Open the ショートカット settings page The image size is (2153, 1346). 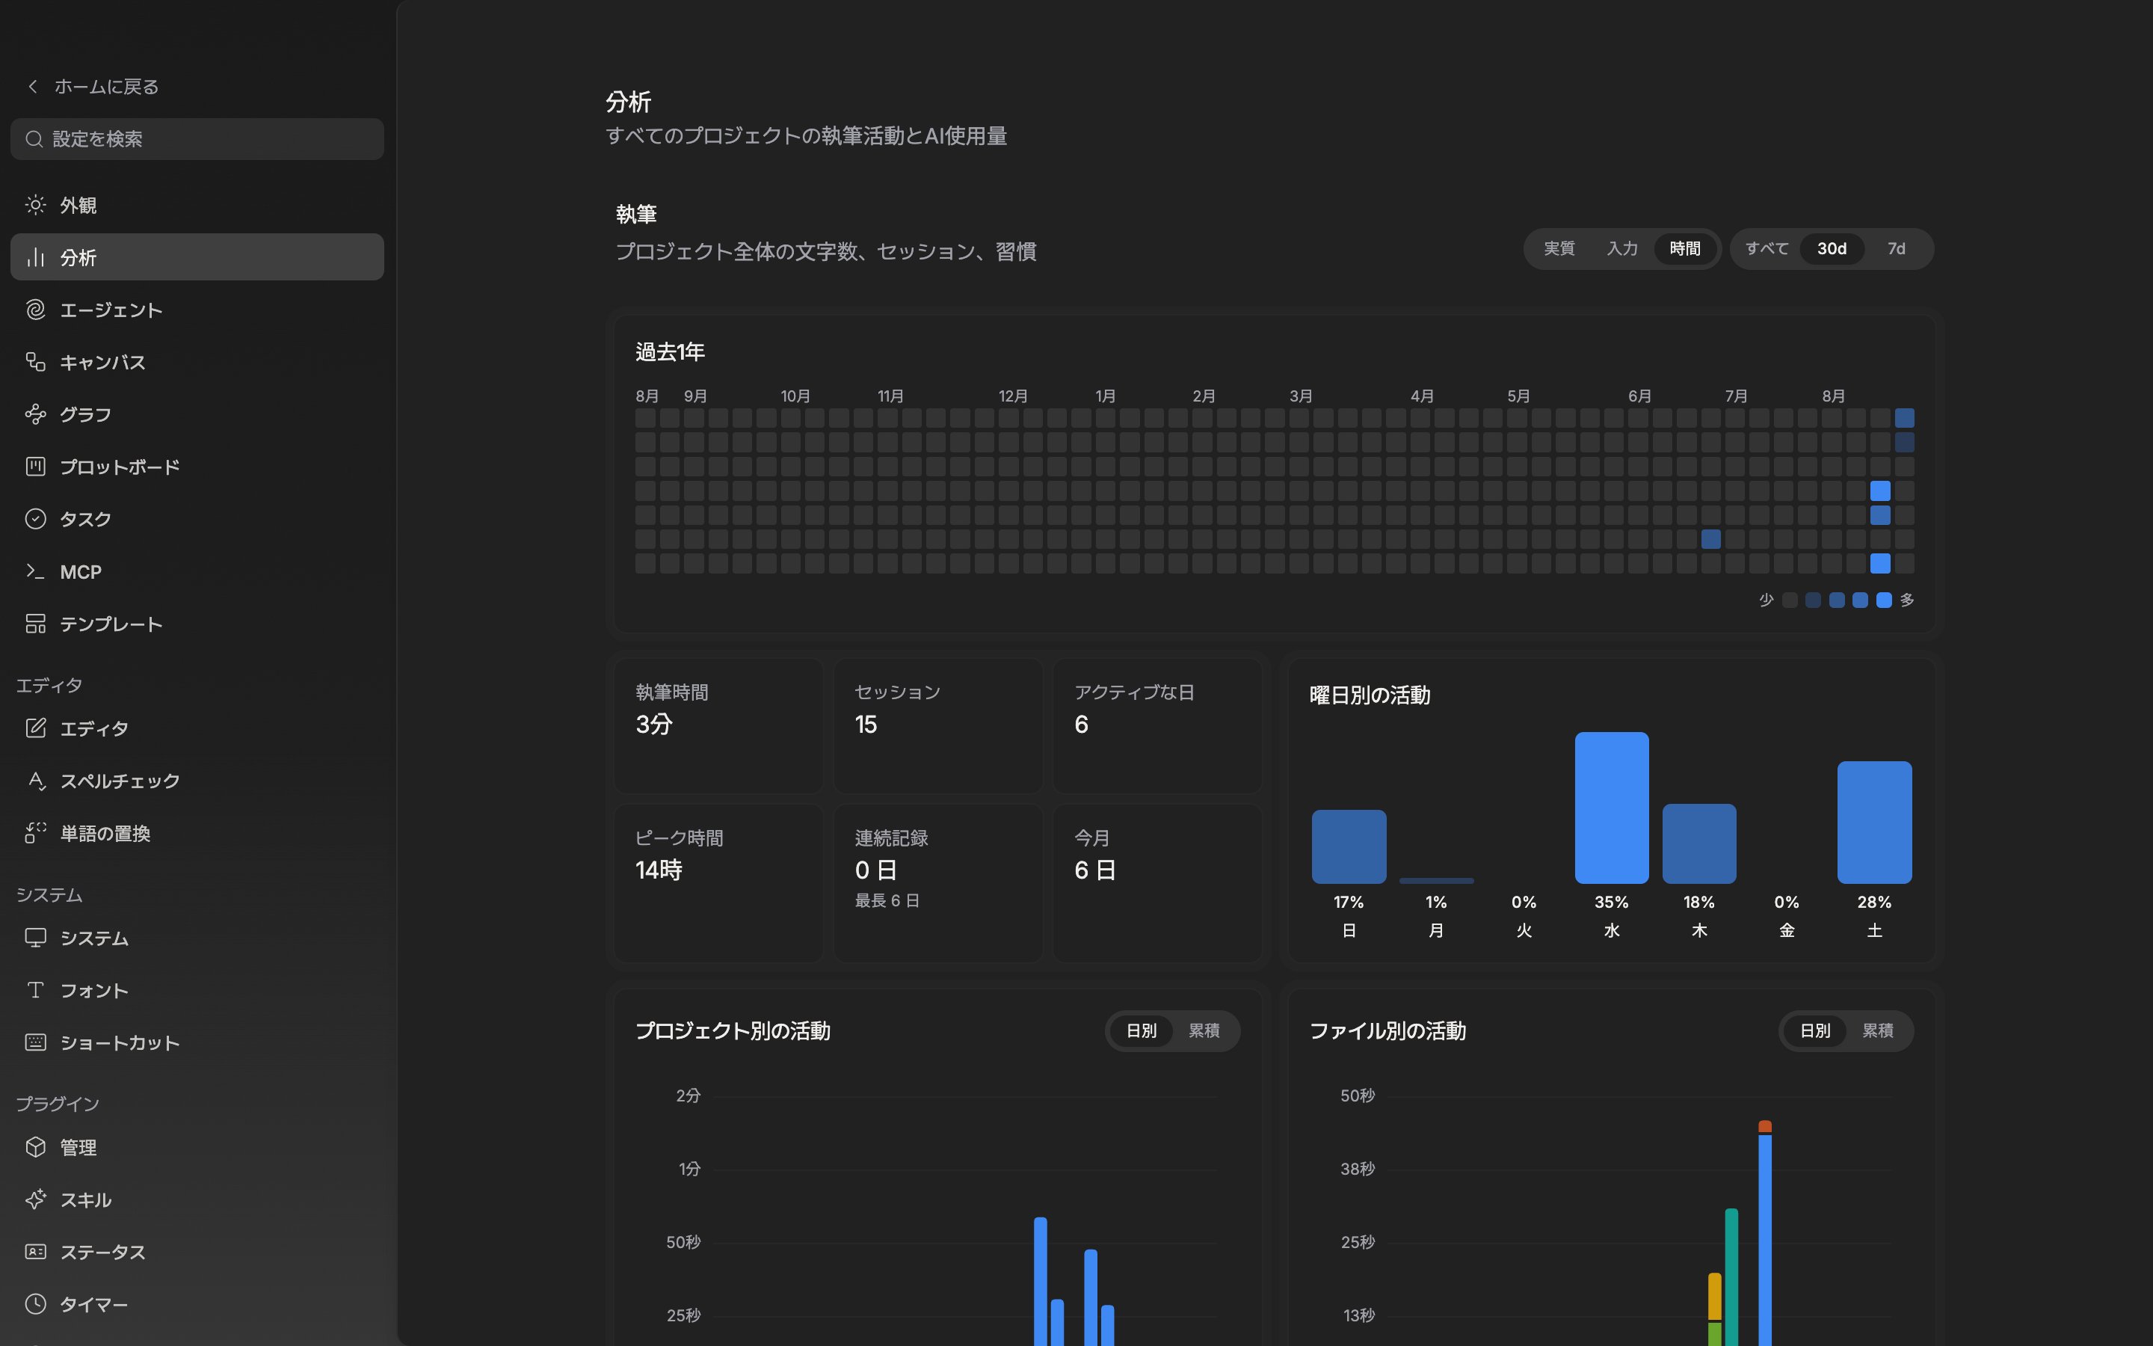(x=197, y=1042)
